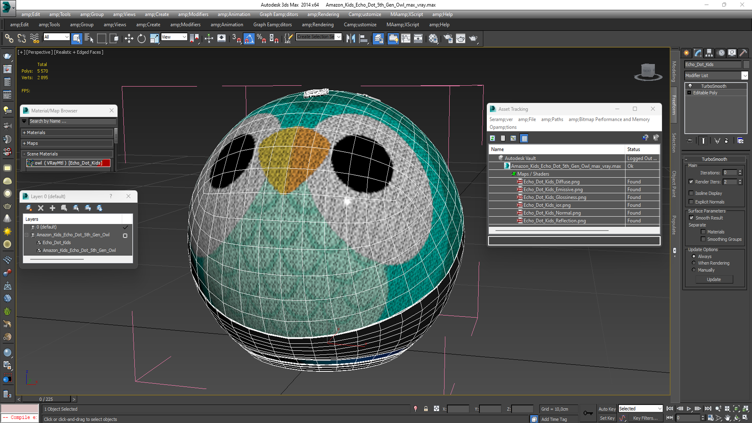This screenshot has width=752, height=423.
Task: Click the Align tool icon
Action: coord(363,38)
